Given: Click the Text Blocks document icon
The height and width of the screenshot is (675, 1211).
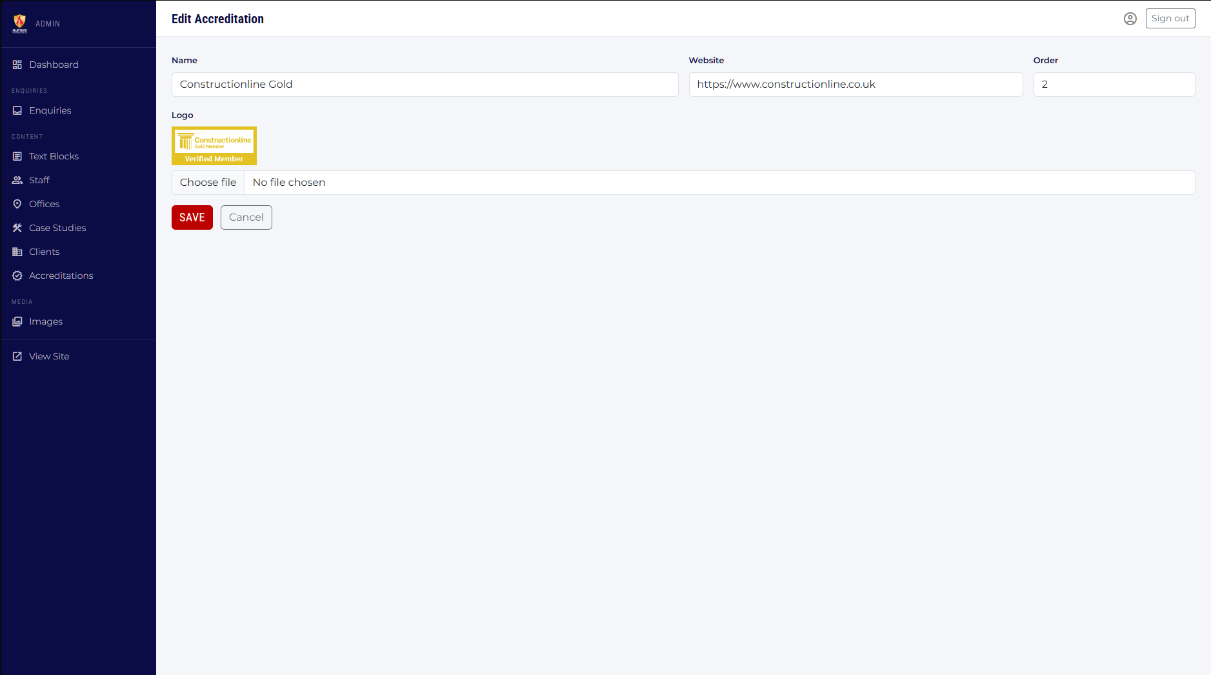Looking at the screenshot, I should click(x=17, y=156).
